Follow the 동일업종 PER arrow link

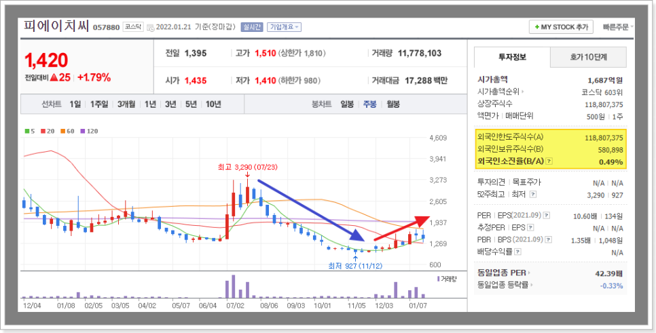529,273
